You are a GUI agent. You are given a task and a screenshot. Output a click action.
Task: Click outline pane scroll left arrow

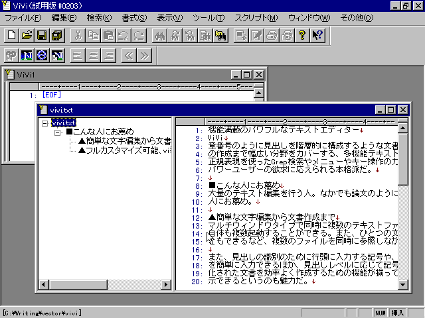point(44,284)
